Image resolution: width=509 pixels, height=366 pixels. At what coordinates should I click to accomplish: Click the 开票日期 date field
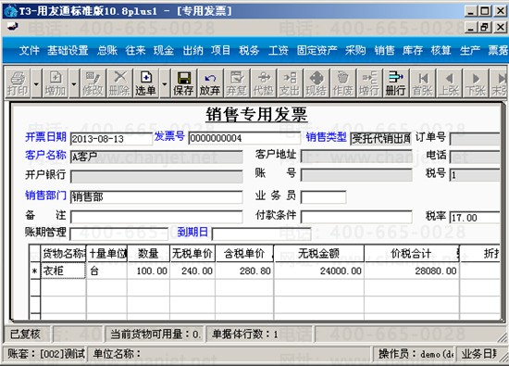(x=111, y=139)
